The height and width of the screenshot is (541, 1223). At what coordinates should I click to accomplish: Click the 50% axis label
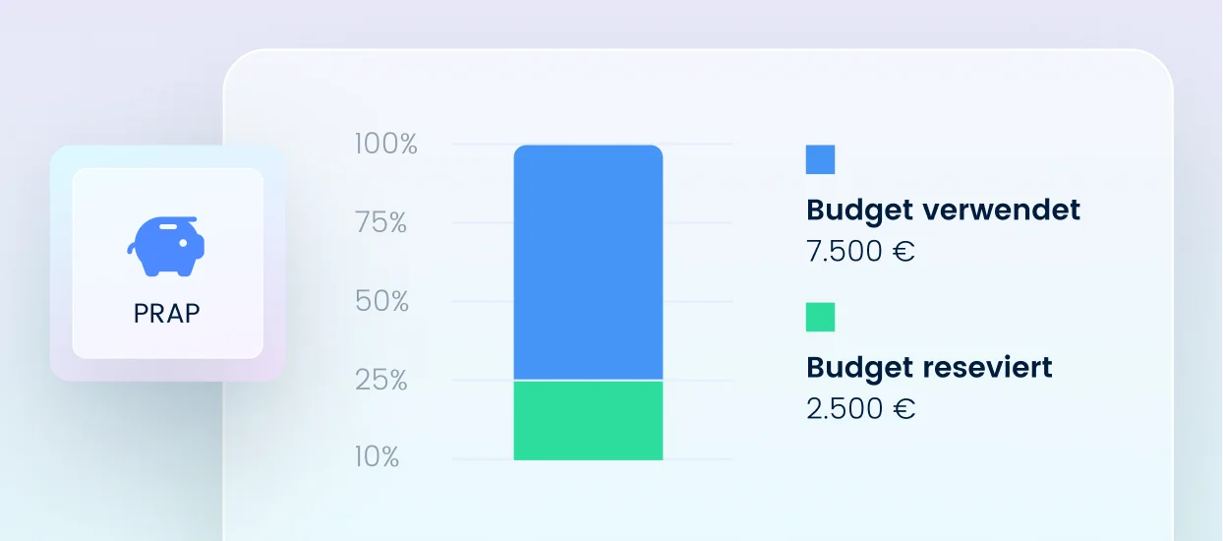pyautogui.click(x=381, y=302)
